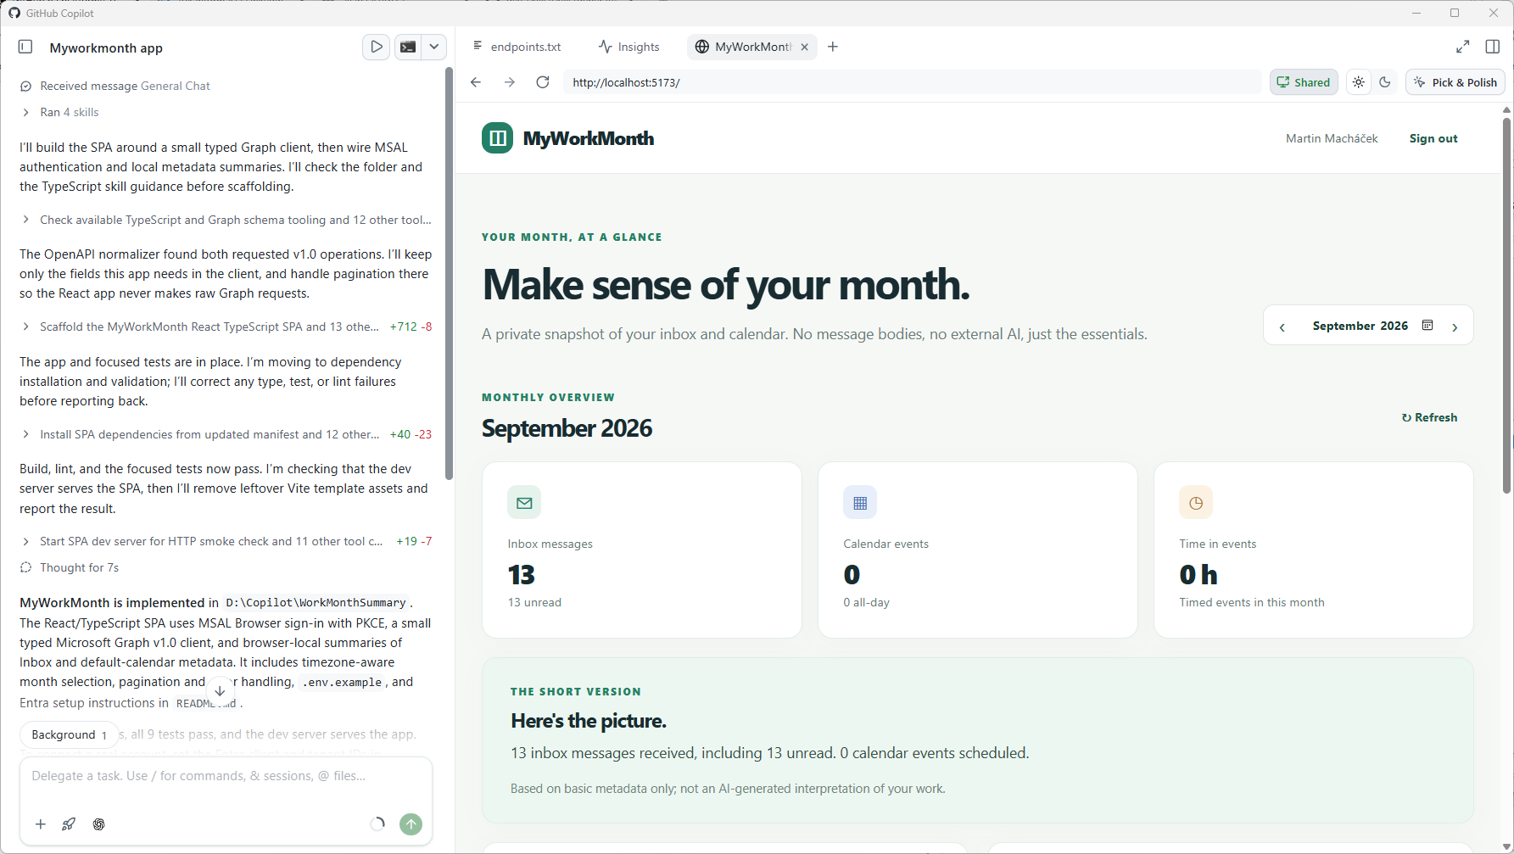
Task: Click 'Received message General Chat' row
Action: pos(115,86)
